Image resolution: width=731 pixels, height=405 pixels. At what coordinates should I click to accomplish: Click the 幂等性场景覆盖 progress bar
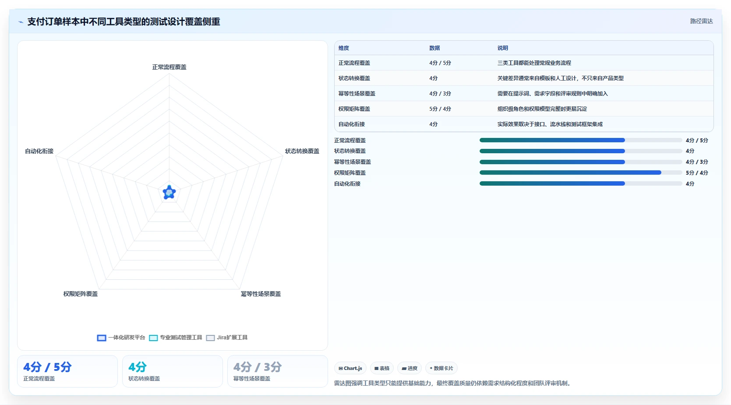pos(581,162)
